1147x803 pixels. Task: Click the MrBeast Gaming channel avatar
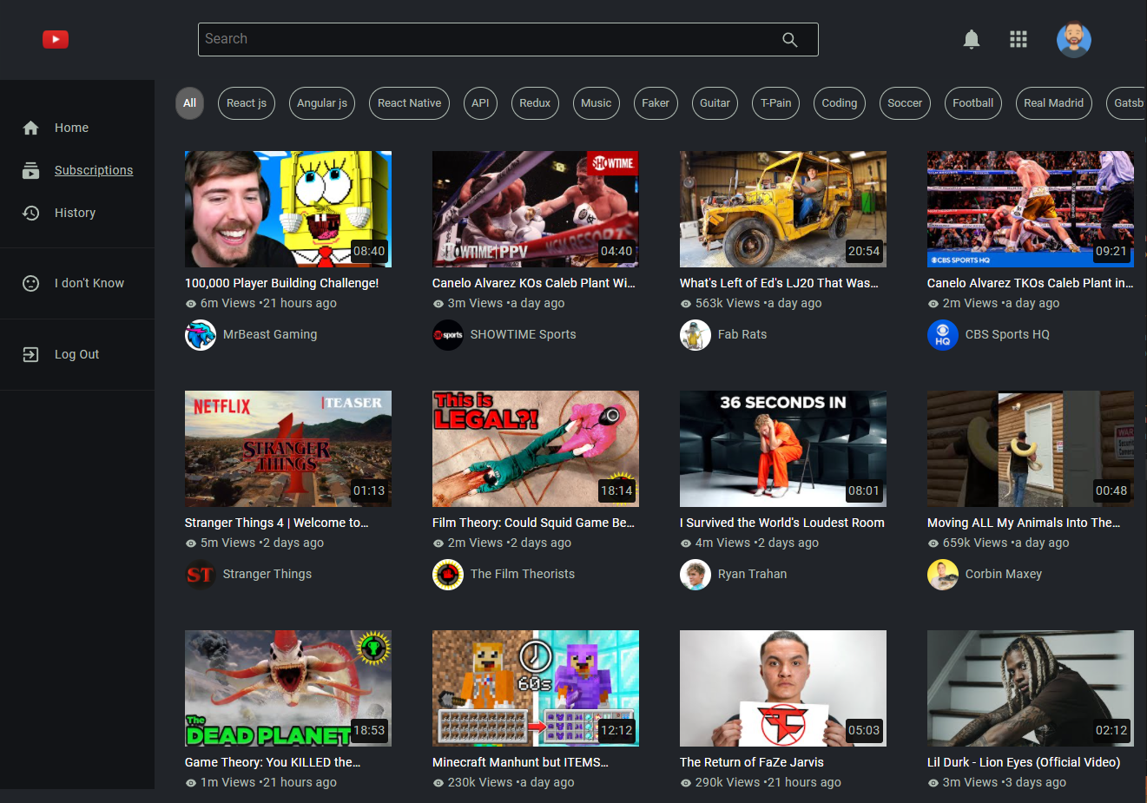coord(201,335)
